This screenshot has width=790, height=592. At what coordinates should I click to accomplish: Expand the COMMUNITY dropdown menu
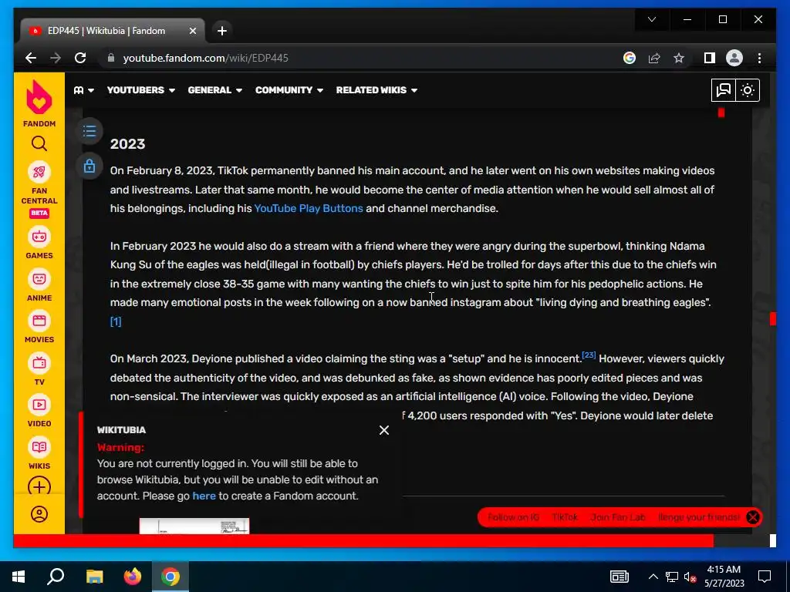pyautogui.click(x=289, y=90)
